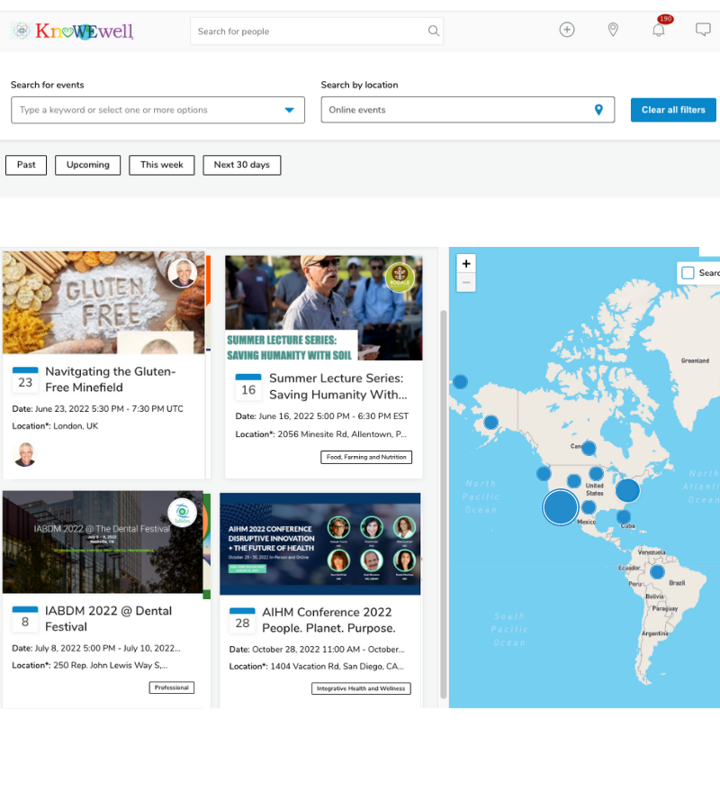
Task: Open Navitgating the Gluten-Free Minefield event
Action: pos(111,379)
